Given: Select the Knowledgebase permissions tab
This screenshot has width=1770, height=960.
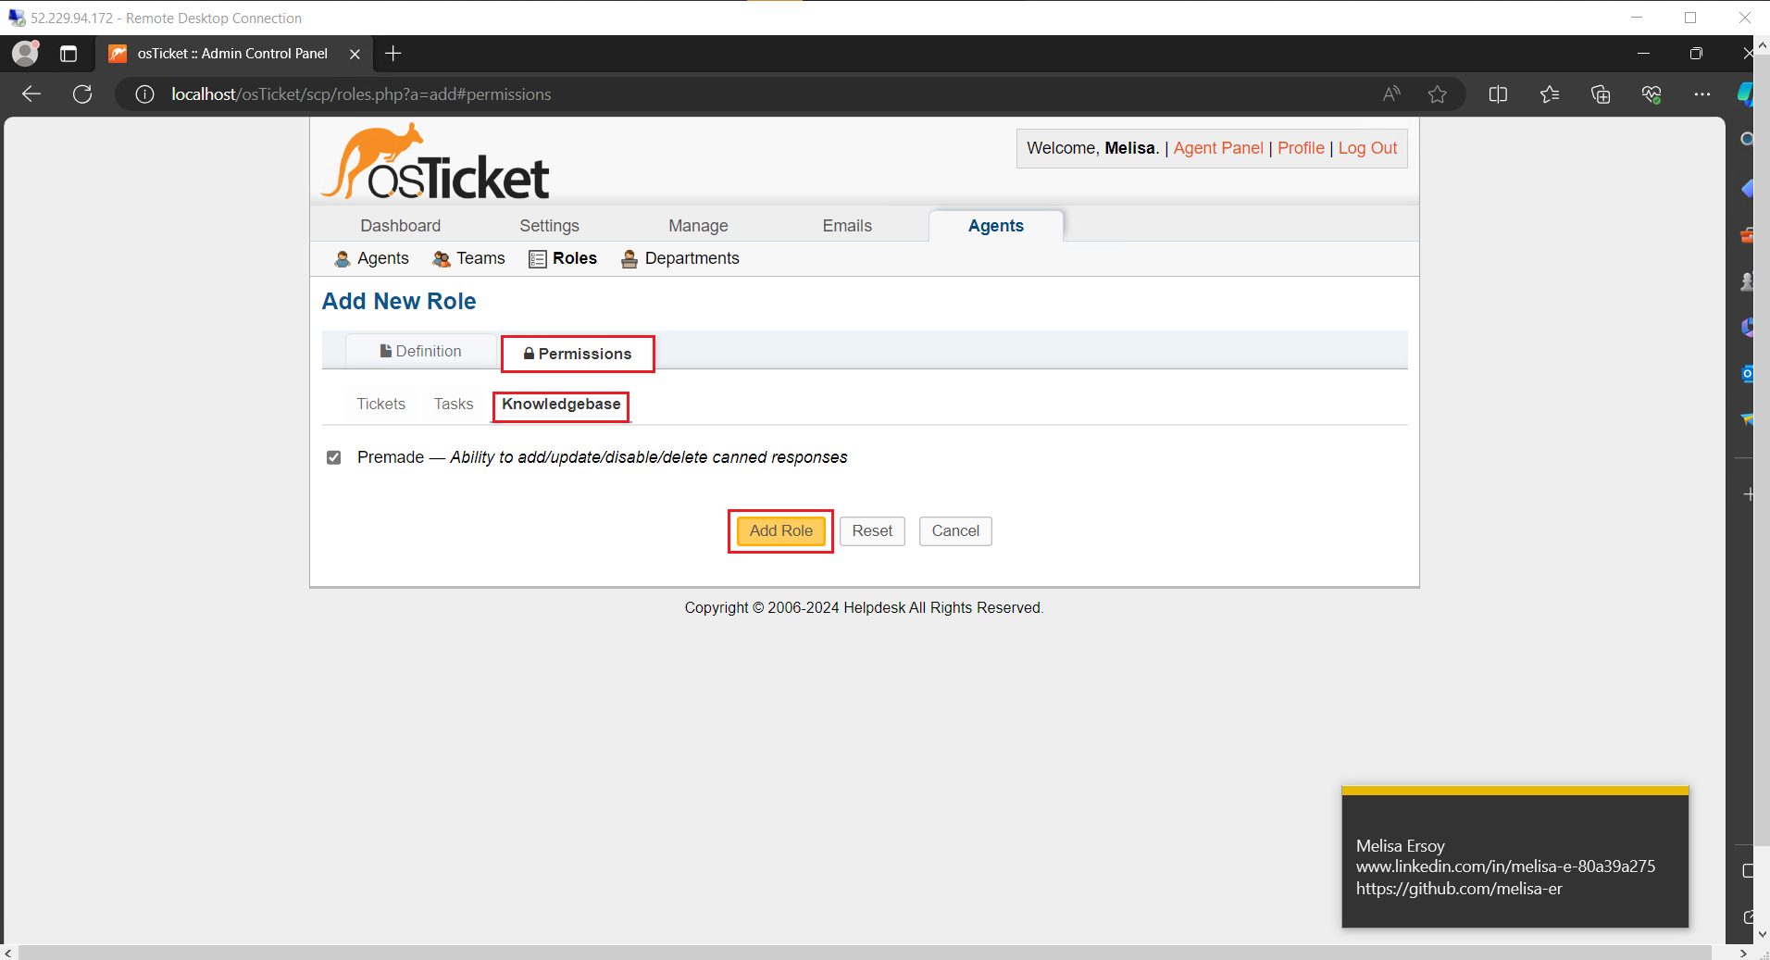Looking at the screenshot, I should pos(561,405).
